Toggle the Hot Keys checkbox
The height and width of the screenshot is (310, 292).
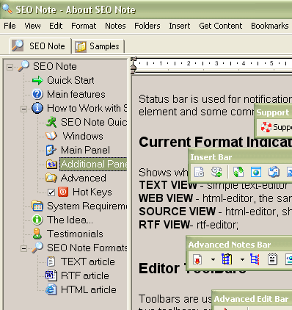[x=51, y=192]
